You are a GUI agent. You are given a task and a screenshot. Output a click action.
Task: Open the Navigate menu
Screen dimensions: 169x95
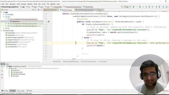click(x=13, y=4)
